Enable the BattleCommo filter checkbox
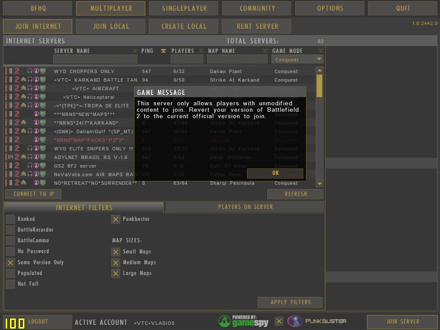This screenshot has height=330, width=440. tap(11, 241)
